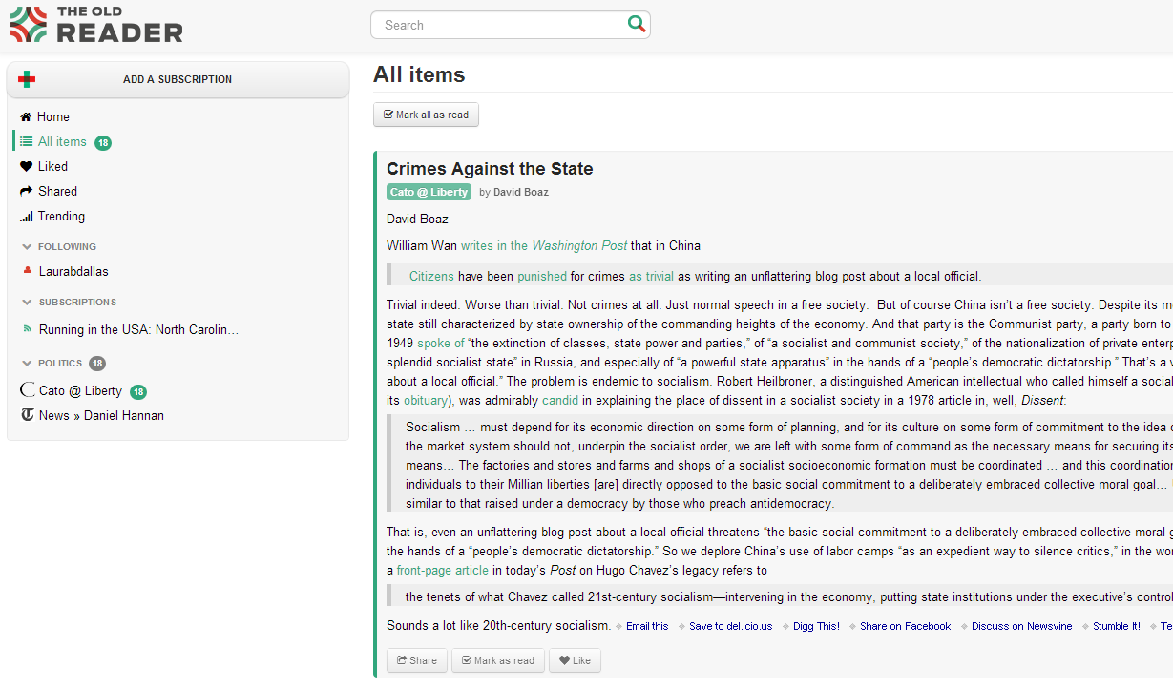Click Digg This! link
This screenshot has height=690, width=1173.
point(816,627)
